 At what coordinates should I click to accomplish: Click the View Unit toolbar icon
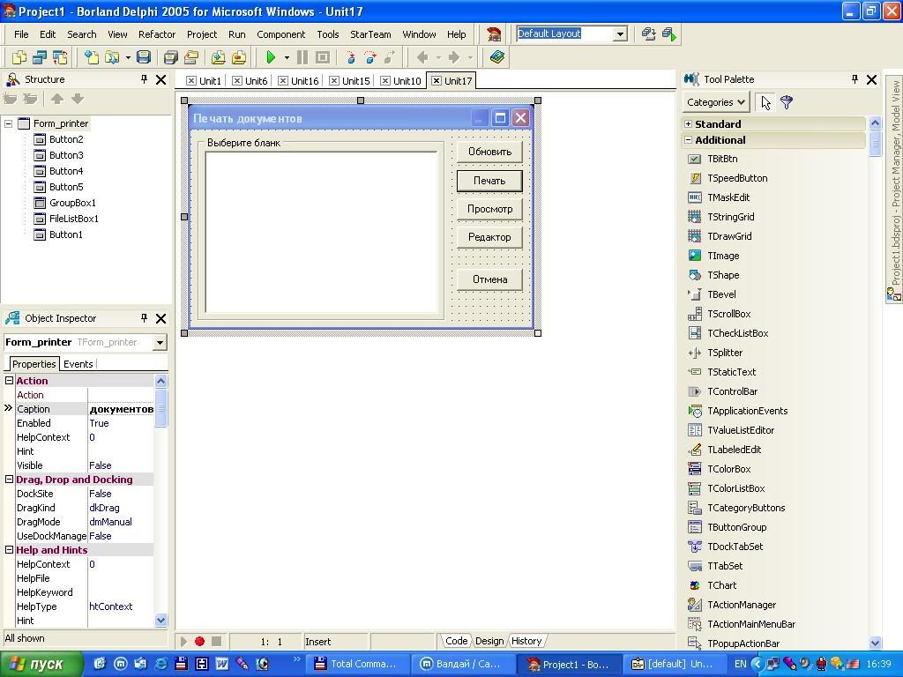coord(19,57)
